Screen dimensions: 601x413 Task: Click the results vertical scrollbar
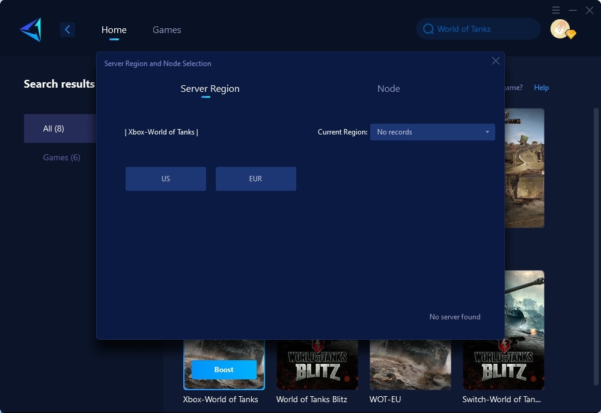coord(596,247)
